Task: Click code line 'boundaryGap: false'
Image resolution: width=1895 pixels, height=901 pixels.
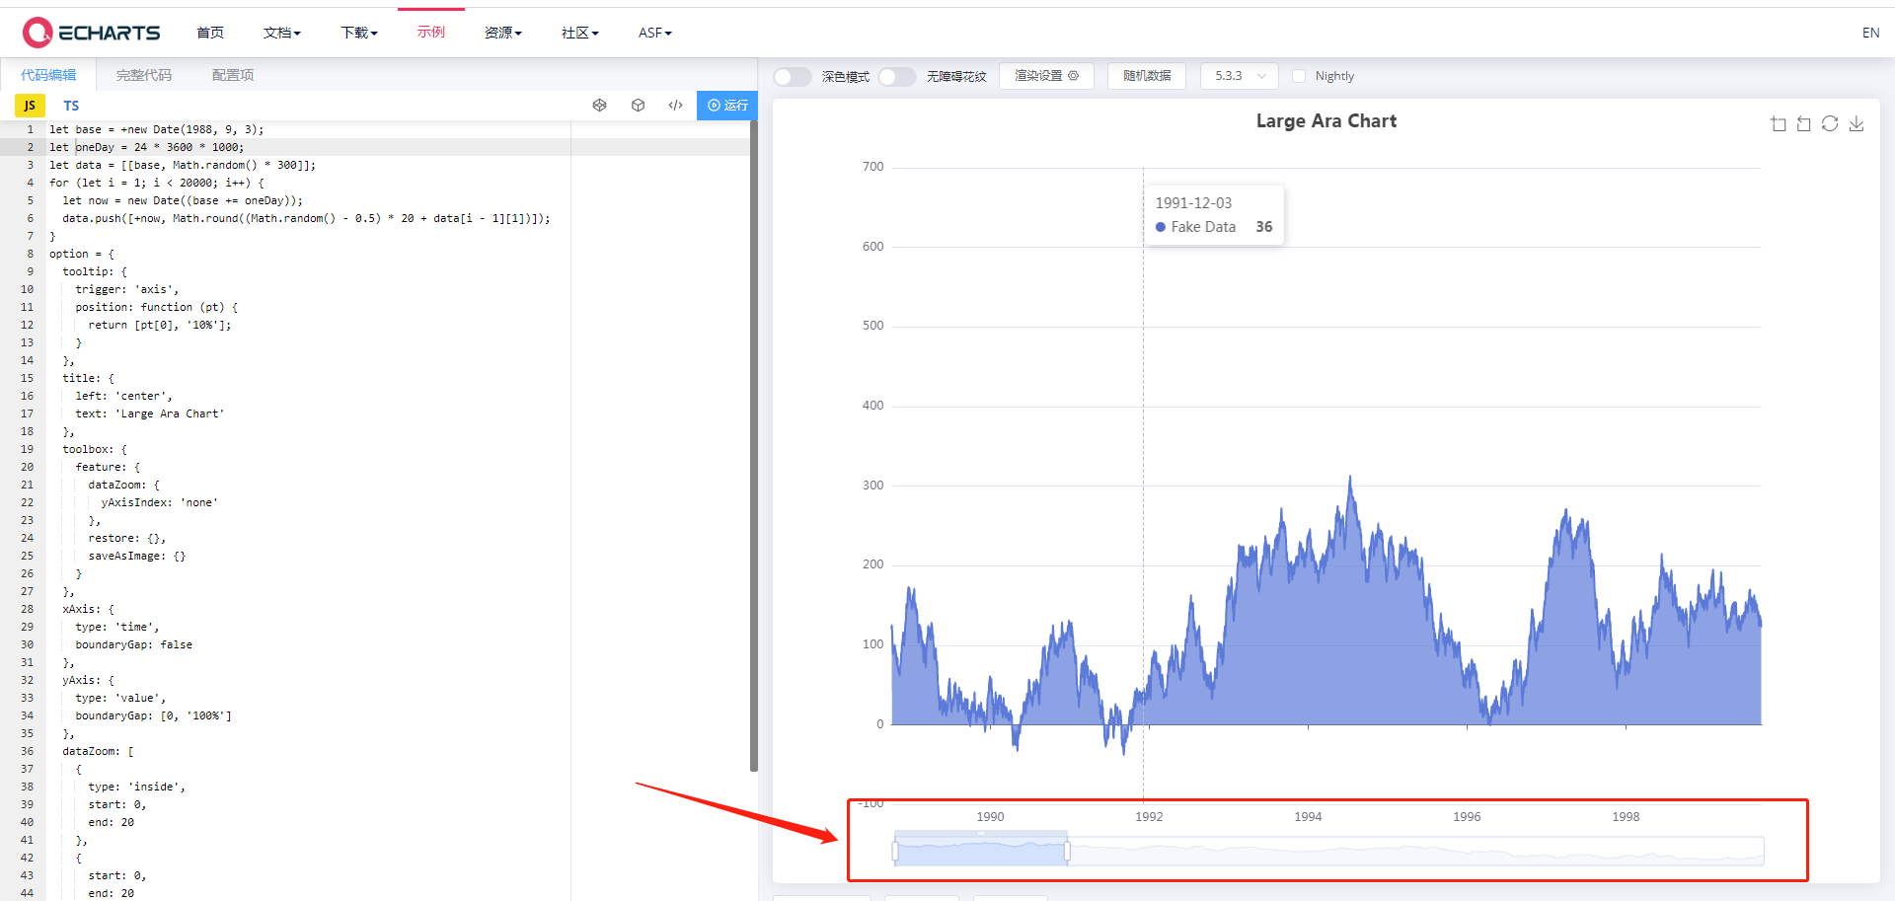Action: (134, 644)
